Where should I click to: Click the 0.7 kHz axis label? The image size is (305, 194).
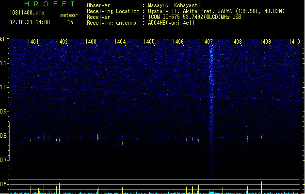4,160
